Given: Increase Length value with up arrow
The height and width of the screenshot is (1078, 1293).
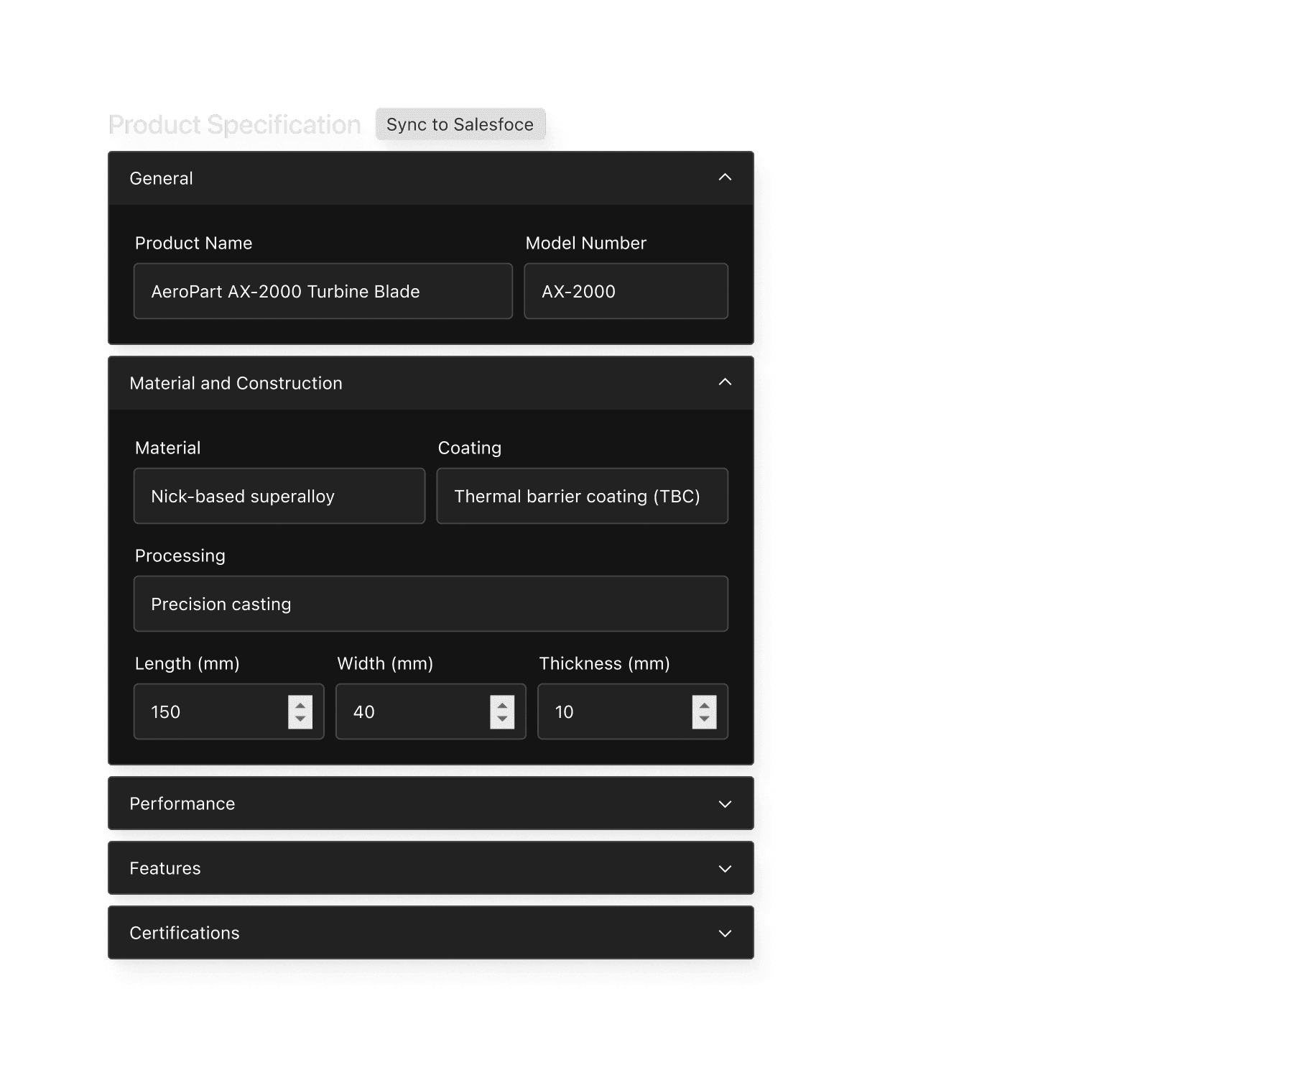Looking at the screenshot, I should tap(300, 705).
